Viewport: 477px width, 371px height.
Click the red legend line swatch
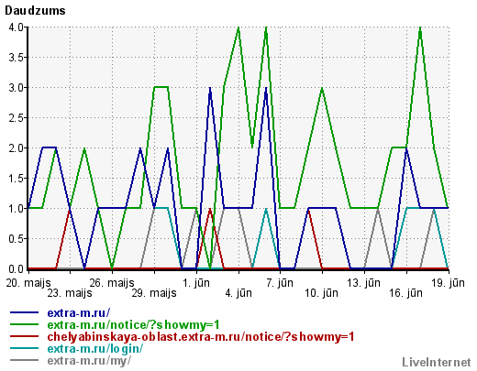[25, 336]
